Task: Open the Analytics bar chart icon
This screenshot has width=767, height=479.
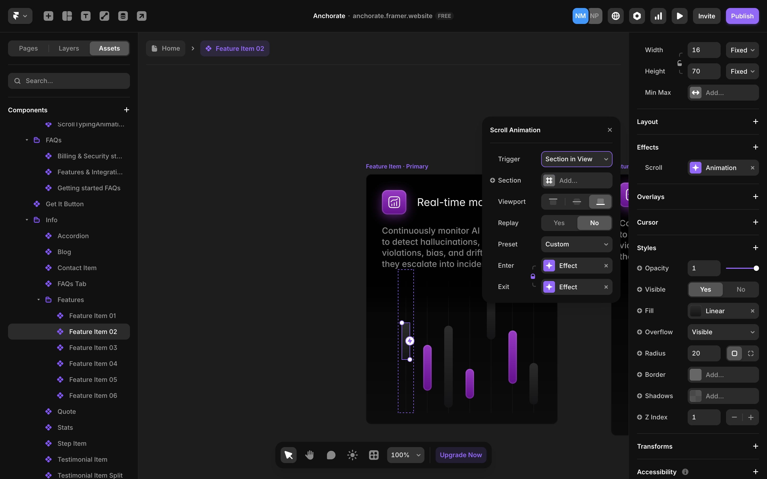Action: 658,16
